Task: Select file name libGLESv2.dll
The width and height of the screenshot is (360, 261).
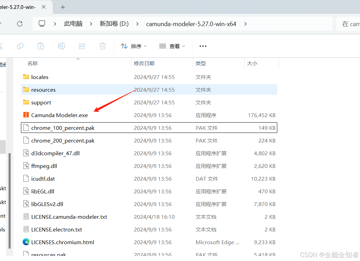Action: [47, 204]
